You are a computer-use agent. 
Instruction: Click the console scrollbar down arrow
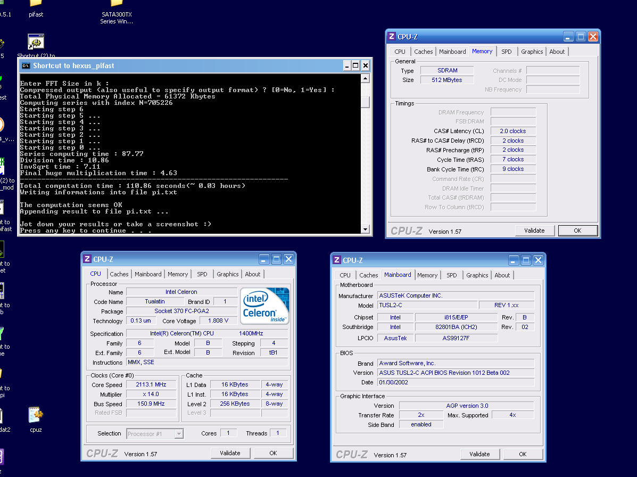[x=365, y=229]
